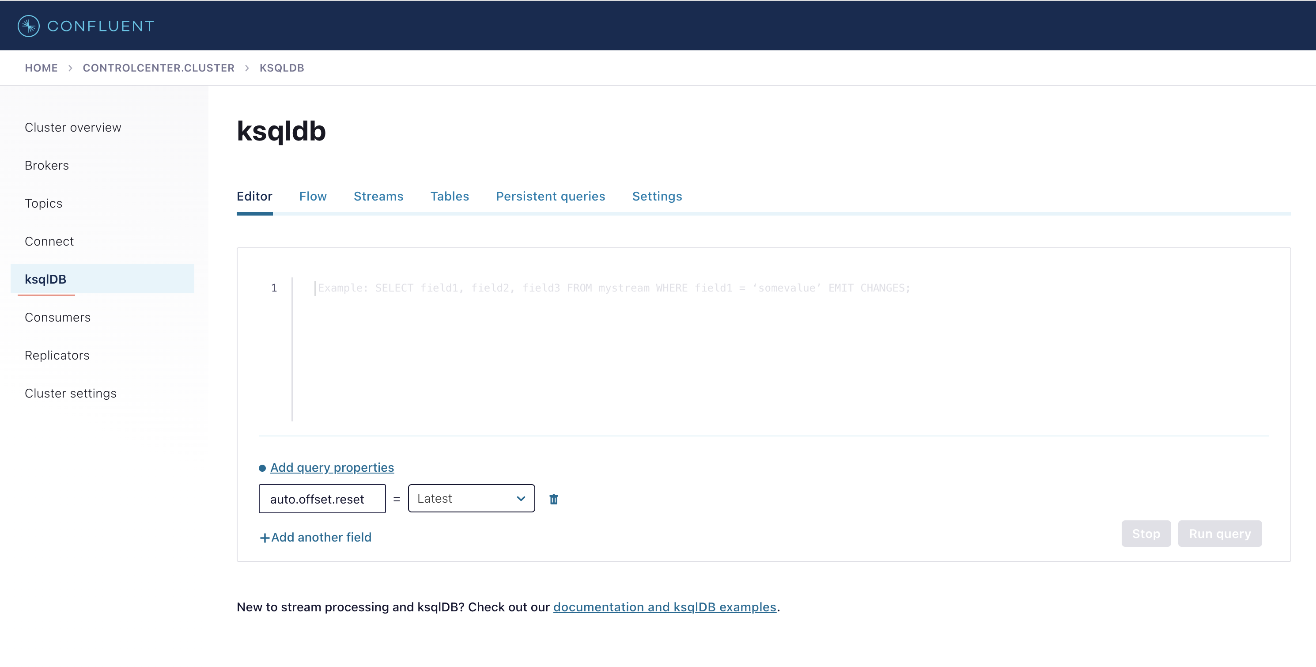Viewport: 1316px width, 667px height.
Task: Focus the auto.offset.reset property field
Action: point(322,499)
